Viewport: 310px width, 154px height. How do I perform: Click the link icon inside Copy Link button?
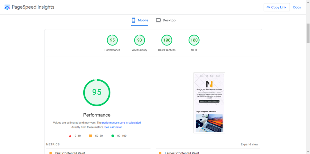coord(268,7)
